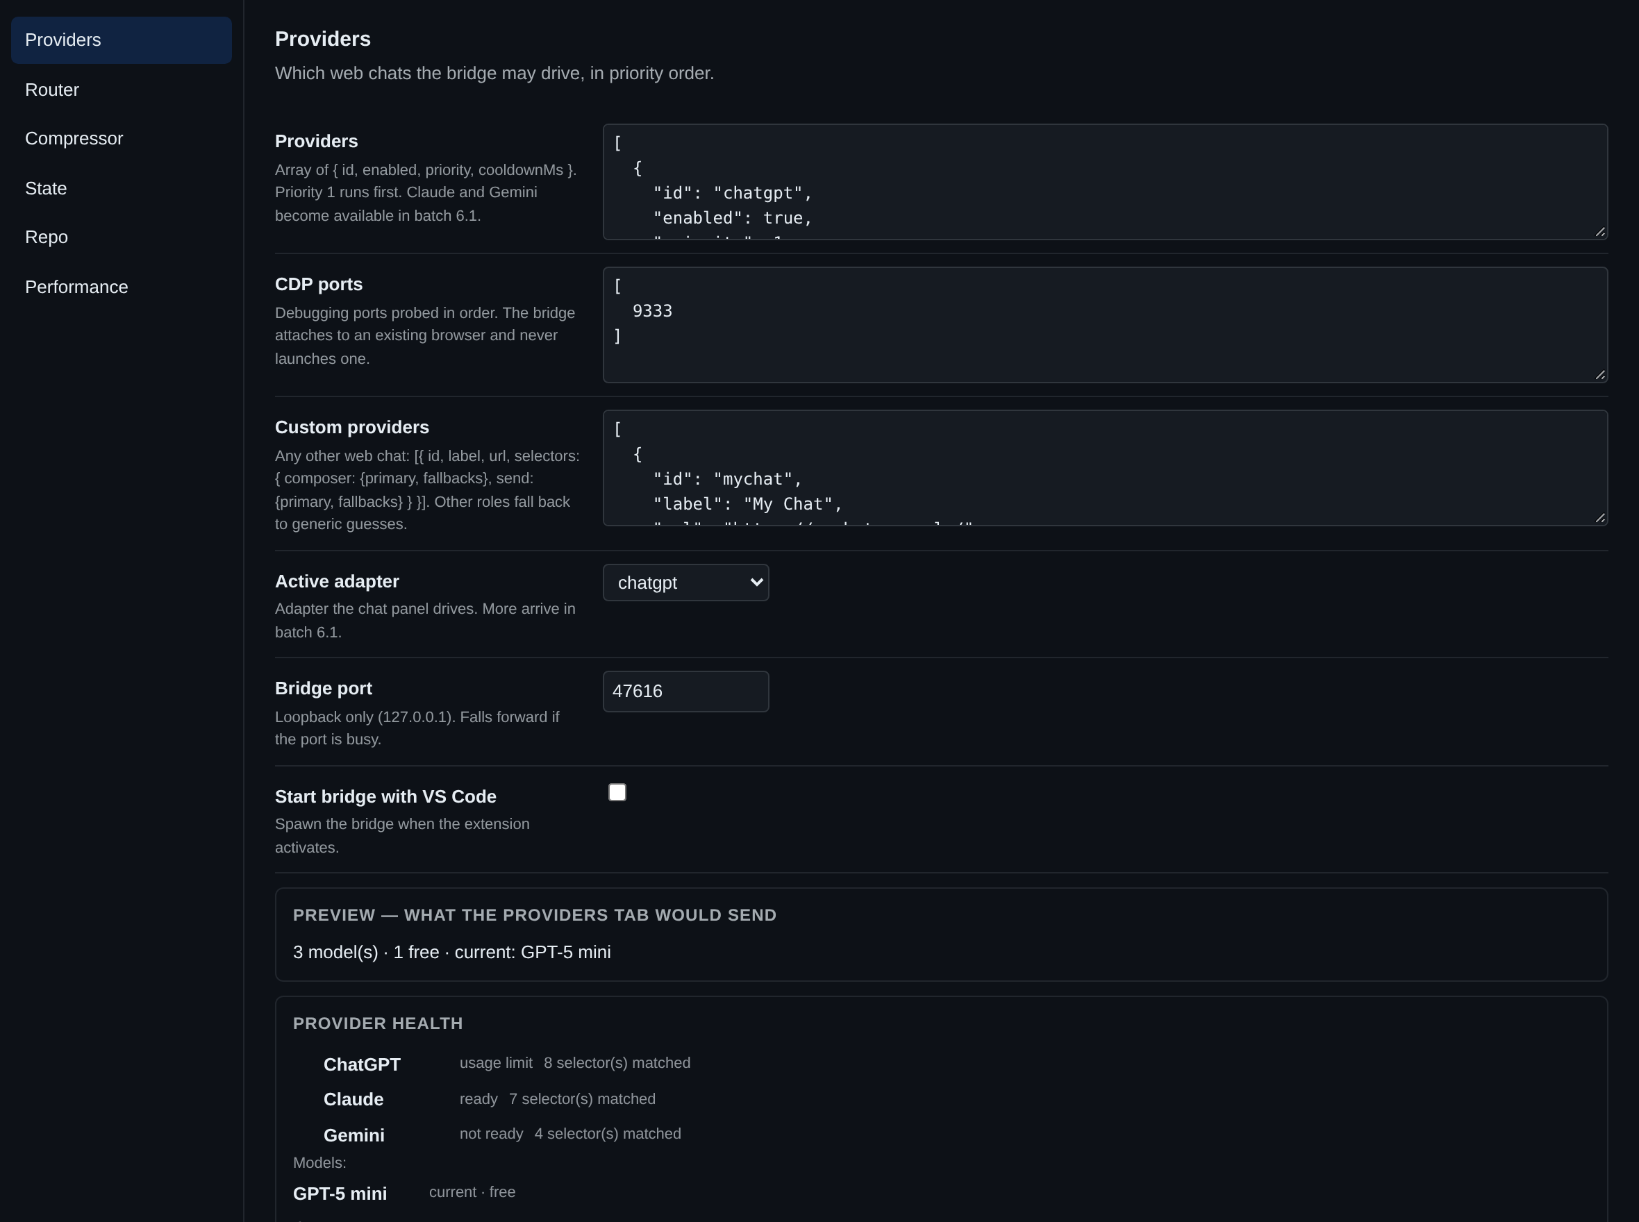Click the Bridge port input field
Screen dimensions: 1639x1222
coord(686,692)
